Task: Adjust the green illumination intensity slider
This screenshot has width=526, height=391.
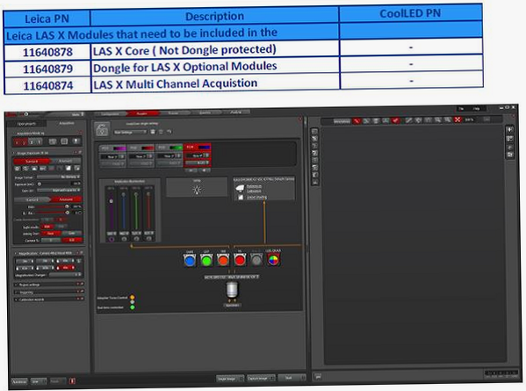Action: pyautogui.click(x=136, y=194)
